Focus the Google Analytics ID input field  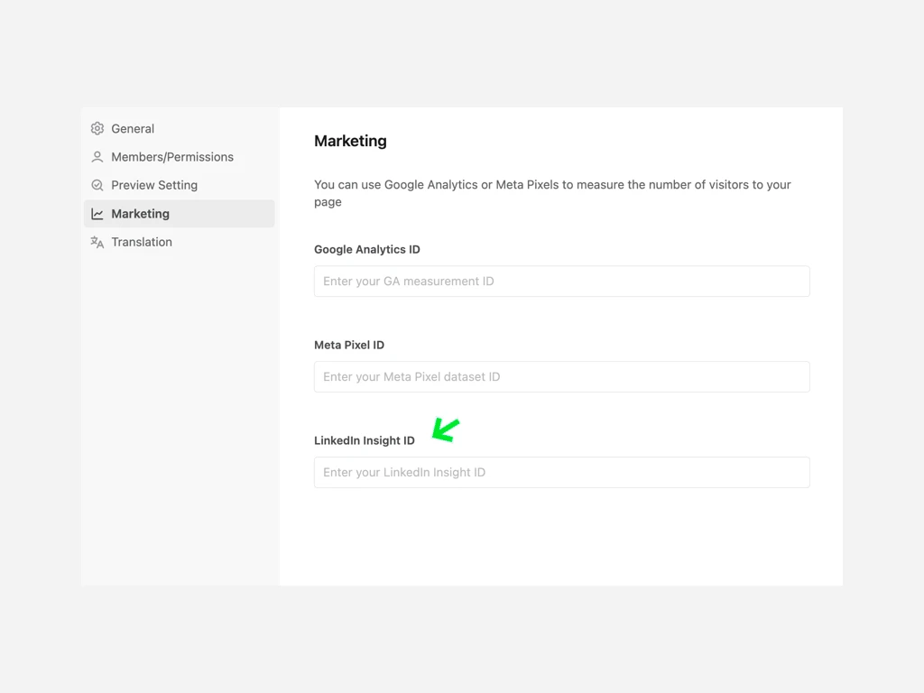pos(561,282)
